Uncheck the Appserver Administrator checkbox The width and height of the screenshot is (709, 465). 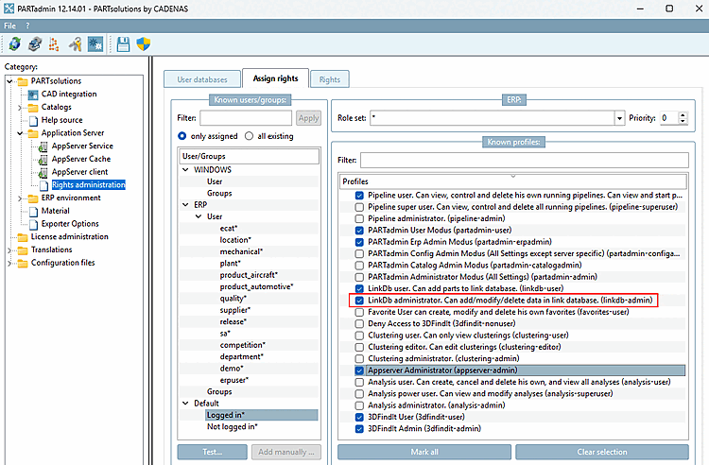click(359, 370)
